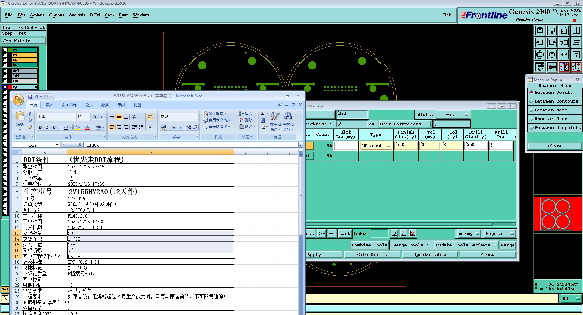The width and height of the screenshot is (583, 315).
Task: Click the previous-view curved arrow icon
Action: [564, 42]
